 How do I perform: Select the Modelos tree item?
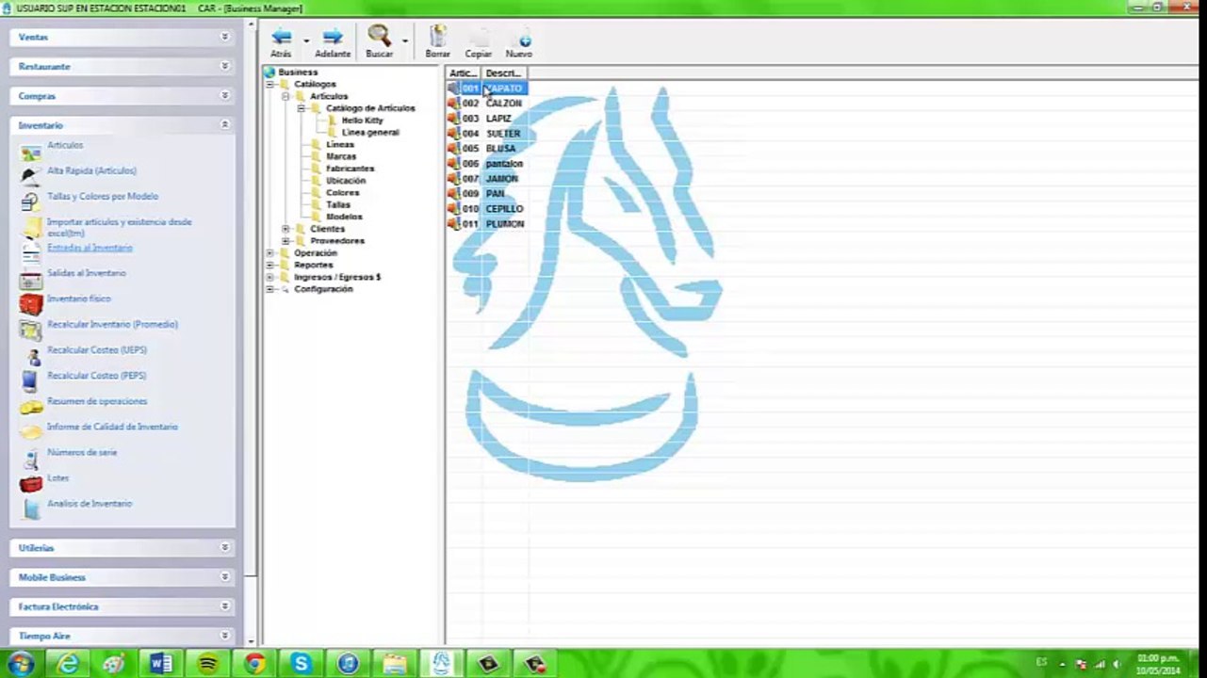344,217
